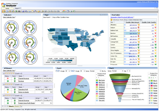Click the down arrow in Chart2 legend

tap(99, 78)
